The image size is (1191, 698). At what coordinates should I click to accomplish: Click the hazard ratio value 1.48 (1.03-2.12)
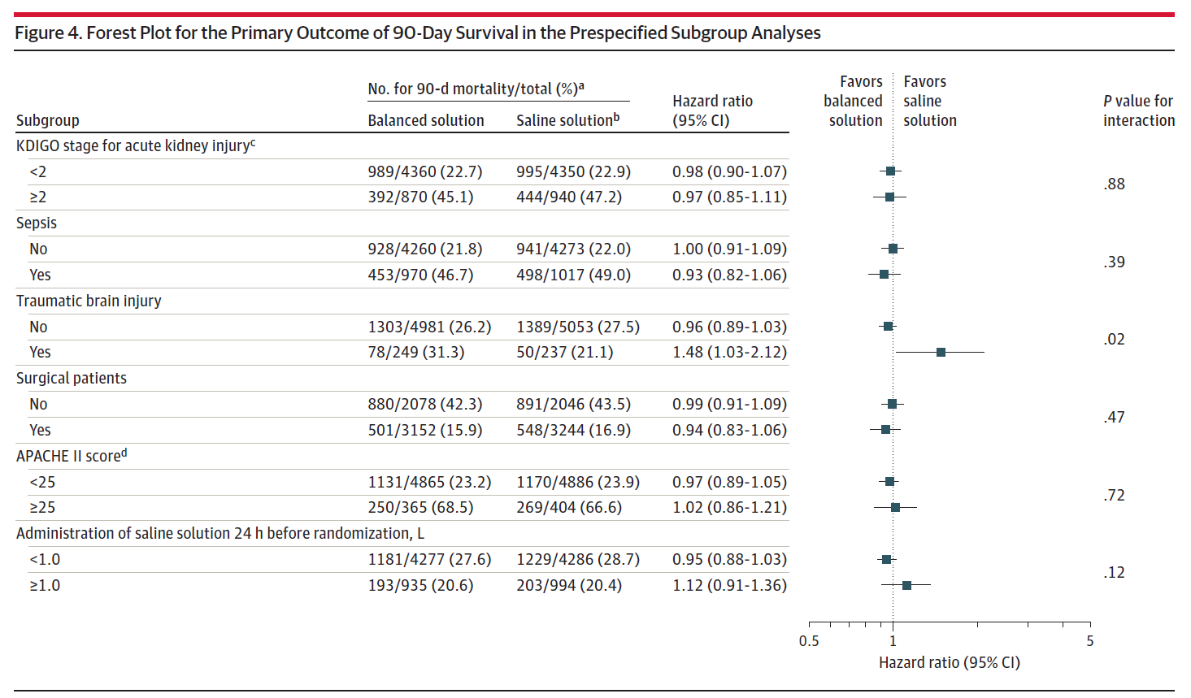click(729, 353)
